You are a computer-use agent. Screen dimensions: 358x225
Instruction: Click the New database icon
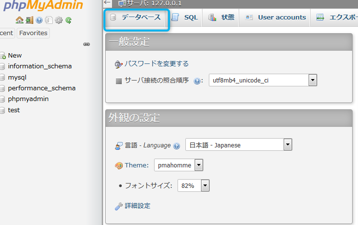(x=3, y=55)
